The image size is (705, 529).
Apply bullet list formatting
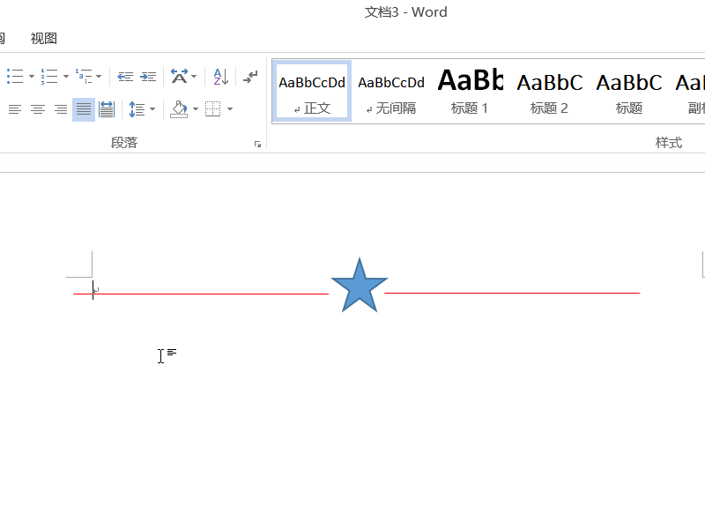[15, 76]
